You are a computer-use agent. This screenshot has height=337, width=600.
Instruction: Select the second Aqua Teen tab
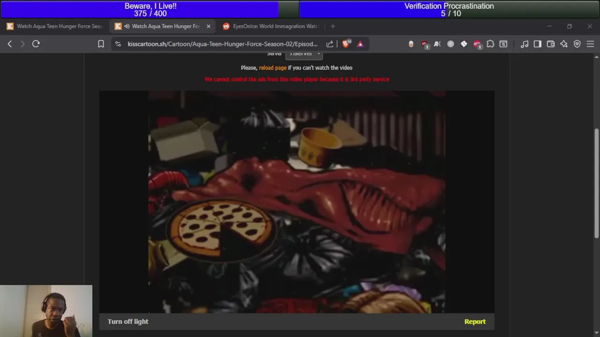pos(163,26)
